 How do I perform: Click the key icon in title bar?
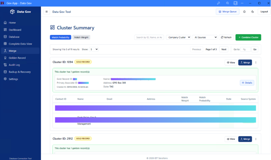point(218,3)
